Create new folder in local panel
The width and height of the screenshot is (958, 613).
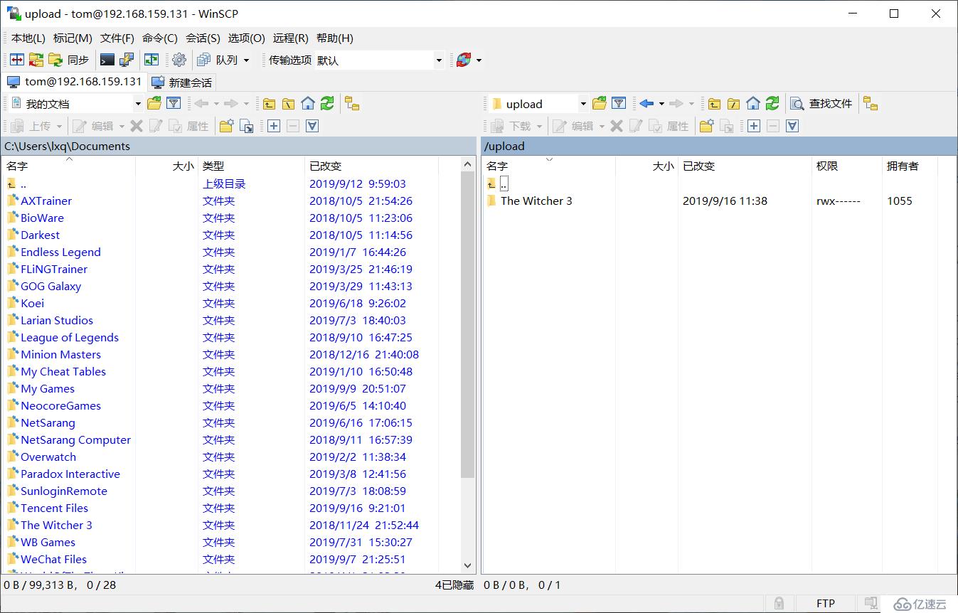tap(226, 126)
